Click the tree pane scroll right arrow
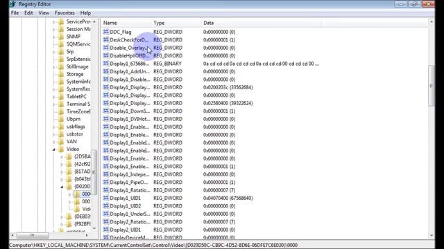Image resolution: width=444 pixels, height=249 pixels. coord(87,235)
